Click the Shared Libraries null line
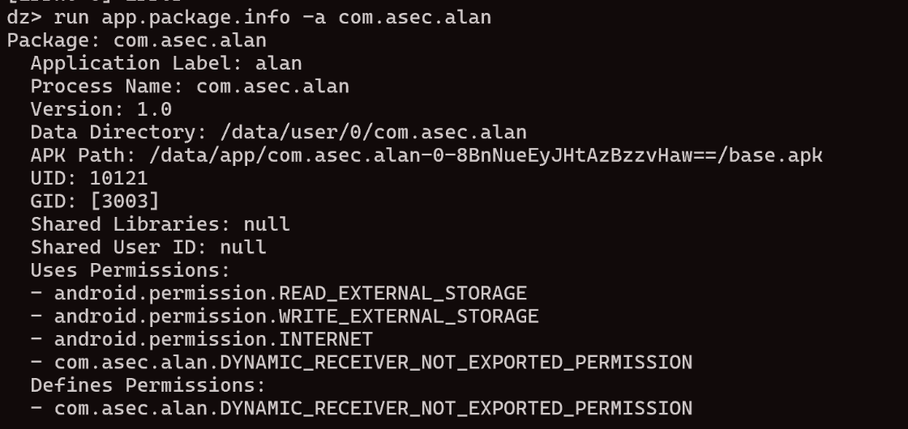The height and width of the screenshot is (429, 908). pyautogui.click(x=161, y=224)
